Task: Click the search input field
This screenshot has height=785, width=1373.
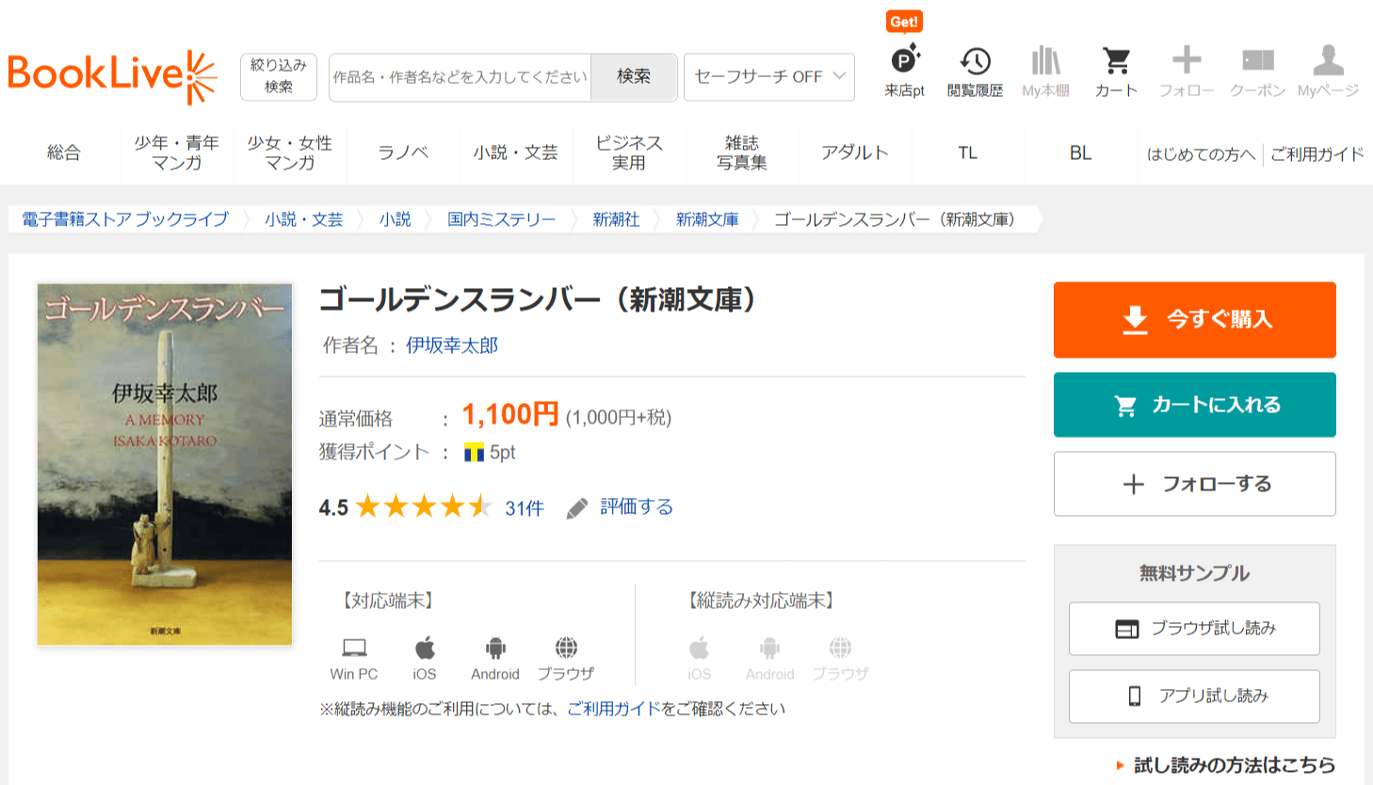Action: [460, 77]
